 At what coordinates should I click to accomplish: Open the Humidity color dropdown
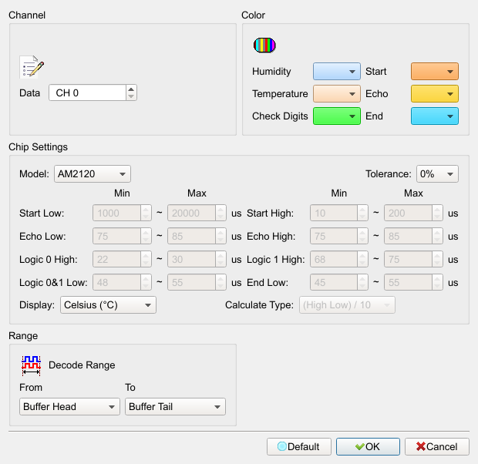(337, 72)
